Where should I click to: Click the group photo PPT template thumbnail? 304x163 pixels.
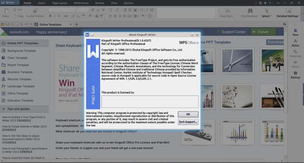click(272, 61)
